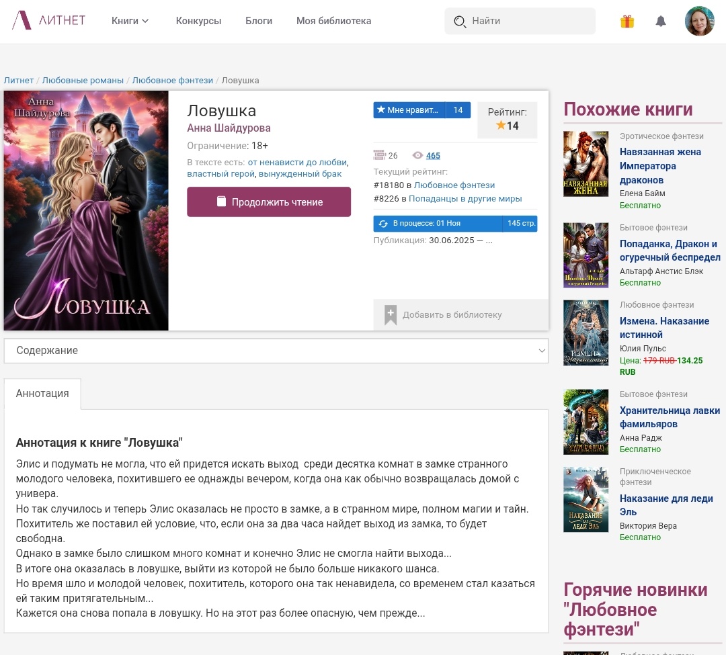726x655 pixels.
Task: Open Измена. Наказание истинной title link
Action: 664,328
